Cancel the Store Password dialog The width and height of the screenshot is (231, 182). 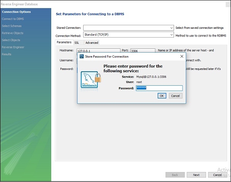(176, 96)
